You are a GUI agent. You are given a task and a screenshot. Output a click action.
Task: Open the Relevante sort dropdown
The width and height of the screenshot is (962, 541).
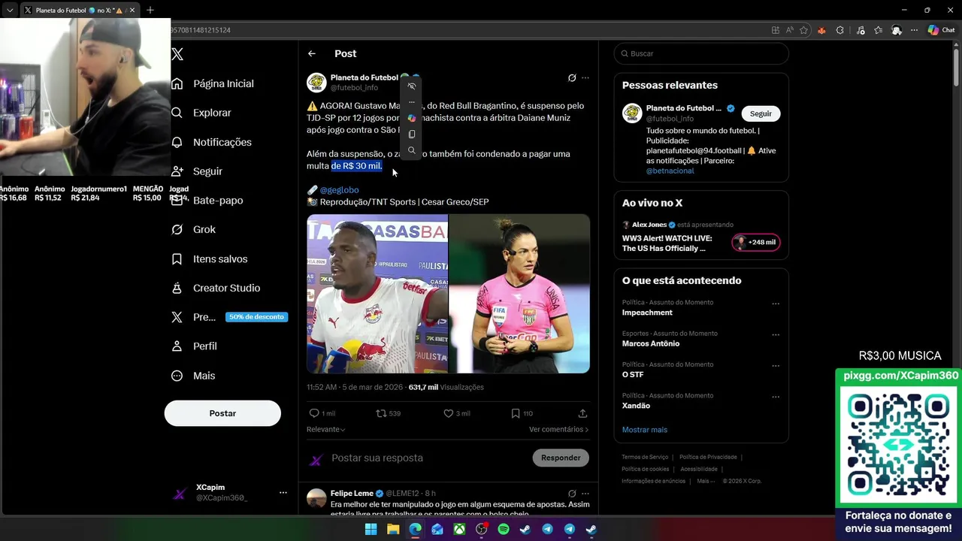click(325, 429)
